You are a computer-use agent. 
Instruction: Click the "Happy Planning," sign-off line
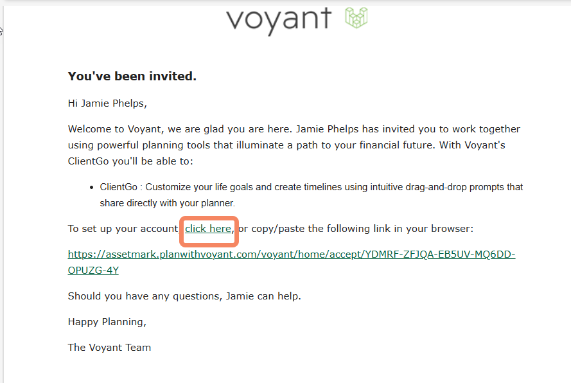coord(107,322)
